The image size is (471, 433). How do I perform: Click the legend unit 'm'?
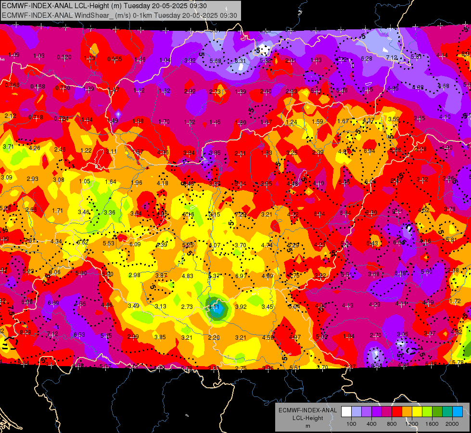point(308,426)
